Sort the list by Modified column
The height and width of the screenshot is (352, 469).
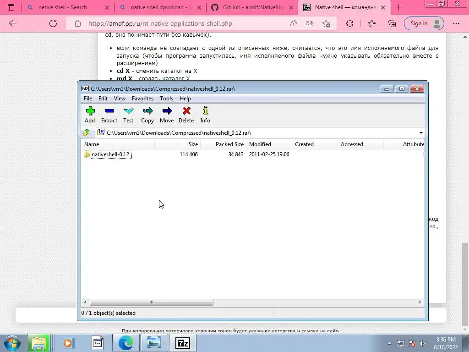(269, 144)
